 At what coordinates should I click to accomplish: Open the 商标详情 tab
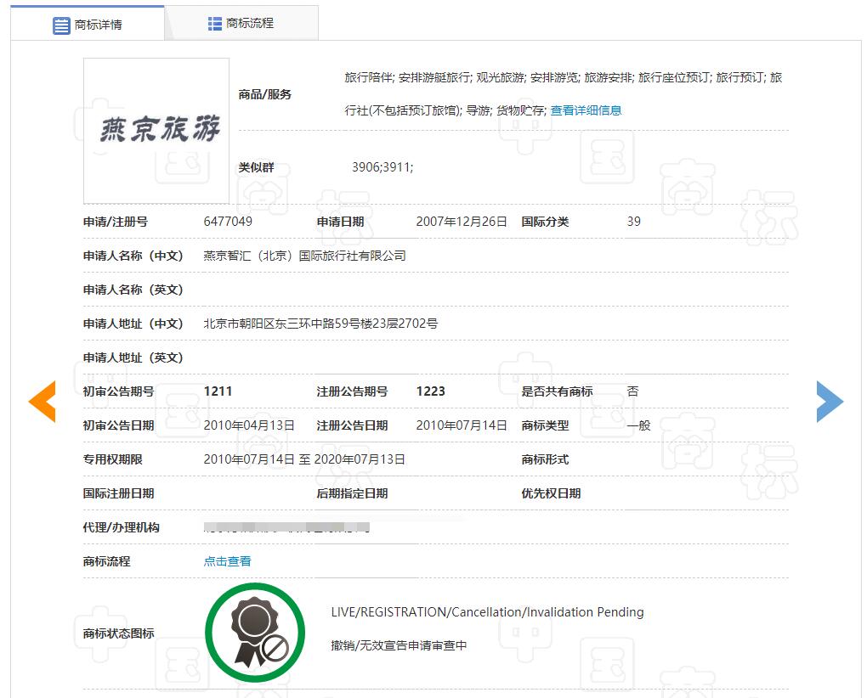88,25
